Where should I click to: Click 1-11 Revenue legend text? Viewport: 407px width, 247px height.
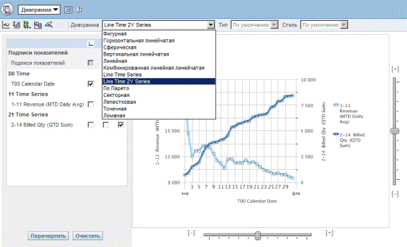(351, 113)
